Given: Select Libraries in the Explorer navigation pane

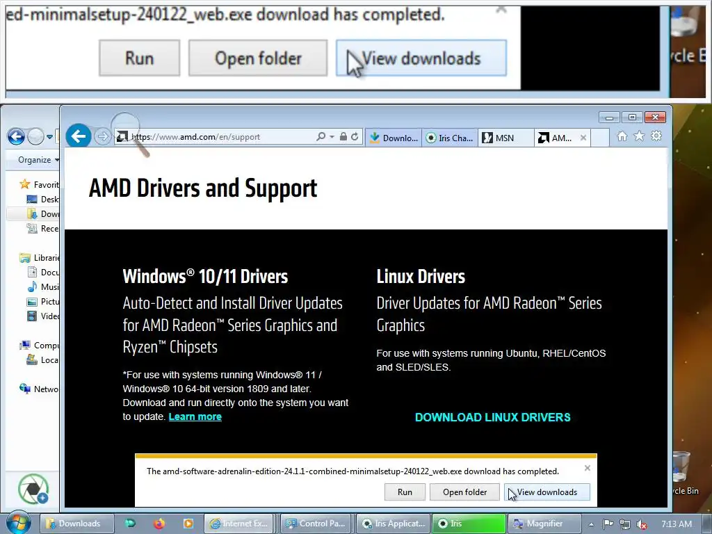Looking at the screenshot, I should coord(39,258).
